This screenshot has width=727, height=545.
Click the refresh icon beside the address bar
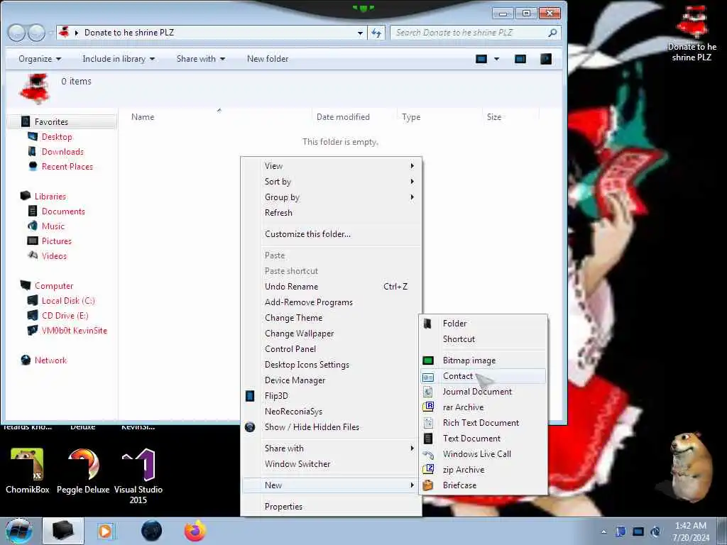[x=376, y=33]
